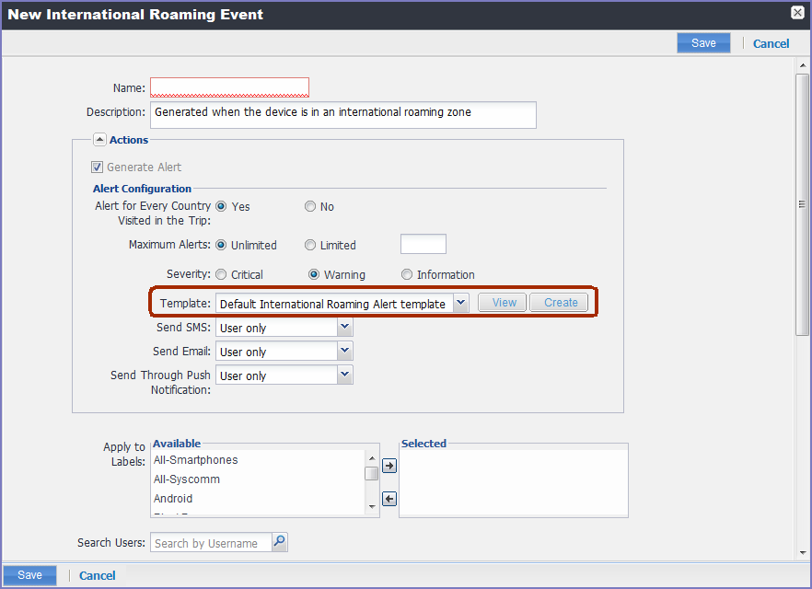812x589 pixels.
Task: Select All-Smartphones in Available labels
Action: click(195, 460)
